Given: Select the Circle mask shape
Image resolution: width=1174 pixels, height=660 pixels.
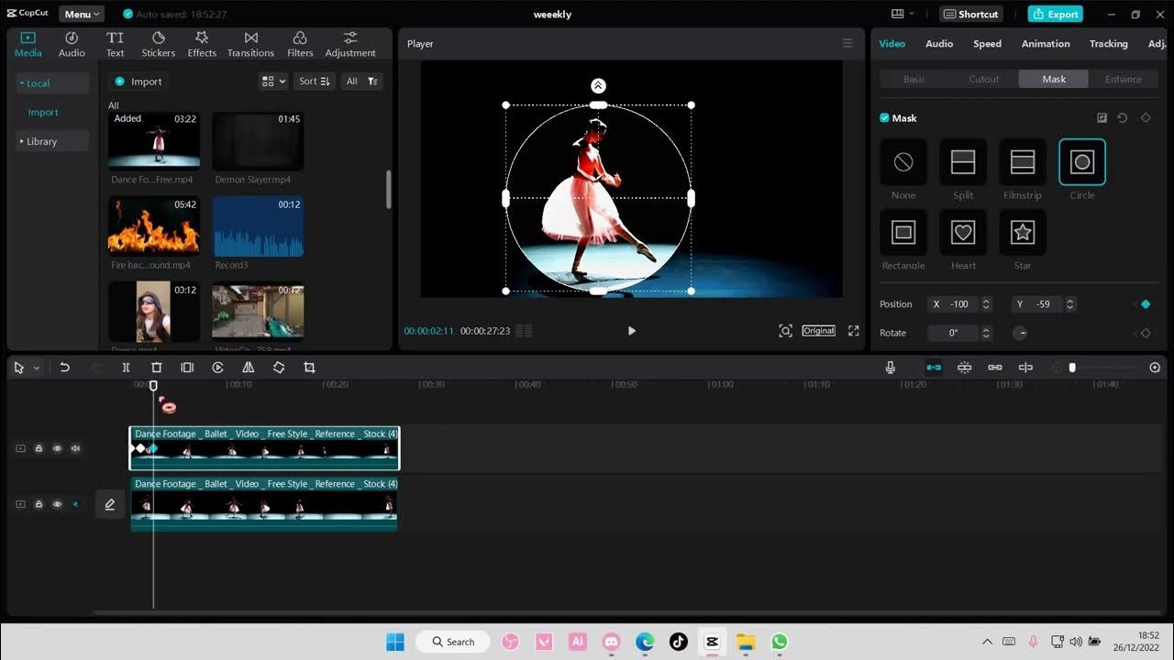Looking at the screenshot, I should 1082,162.
